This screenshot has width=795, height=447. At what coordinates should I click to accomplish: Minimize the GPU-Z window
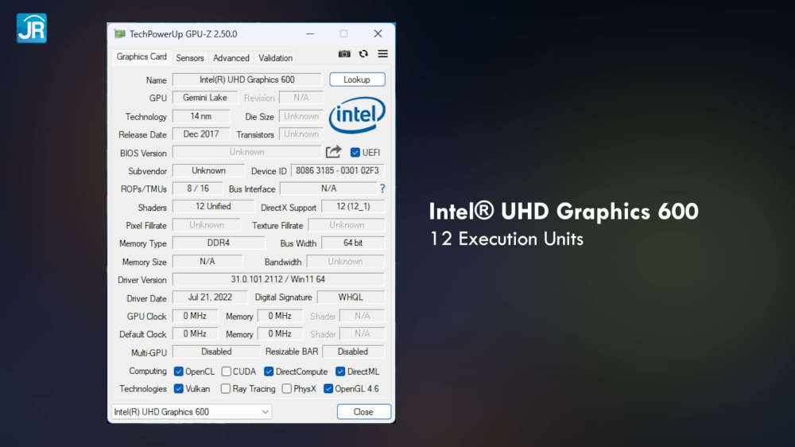[x=310, y=34]
